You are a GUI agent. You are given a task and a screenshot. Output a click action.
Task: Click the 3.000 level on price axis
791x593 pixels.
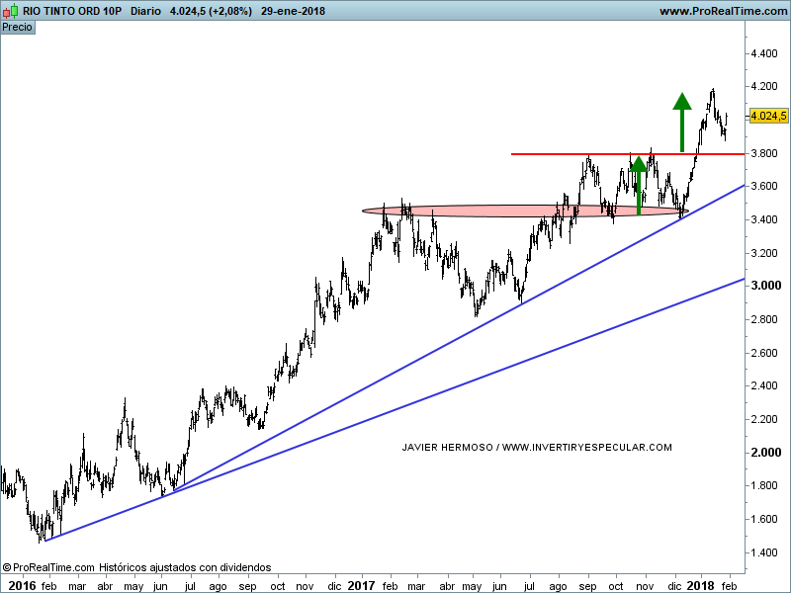tap(767, 286)
